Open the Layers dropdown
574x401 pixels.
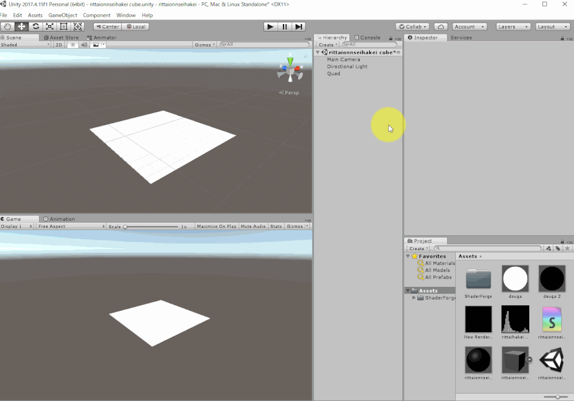(513, 27)
